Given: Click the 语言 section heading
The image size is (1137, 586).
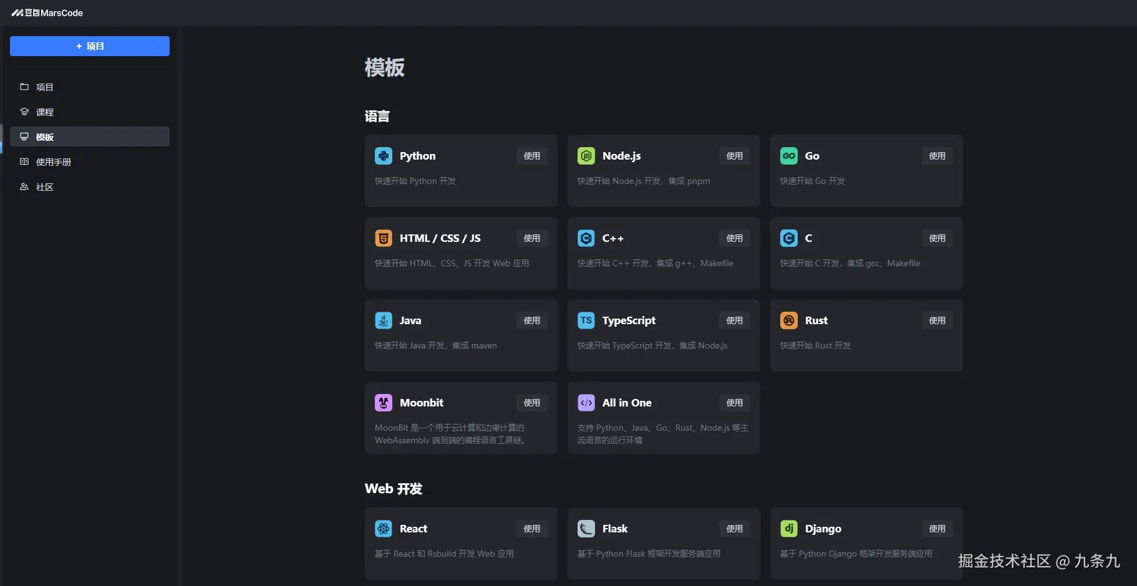Looking at the screenshot, I should [377, 116].
